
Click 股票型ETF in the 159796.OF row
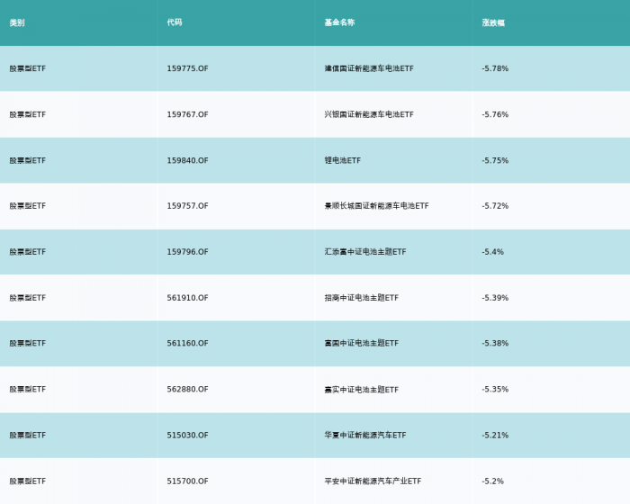pos(28,252)
